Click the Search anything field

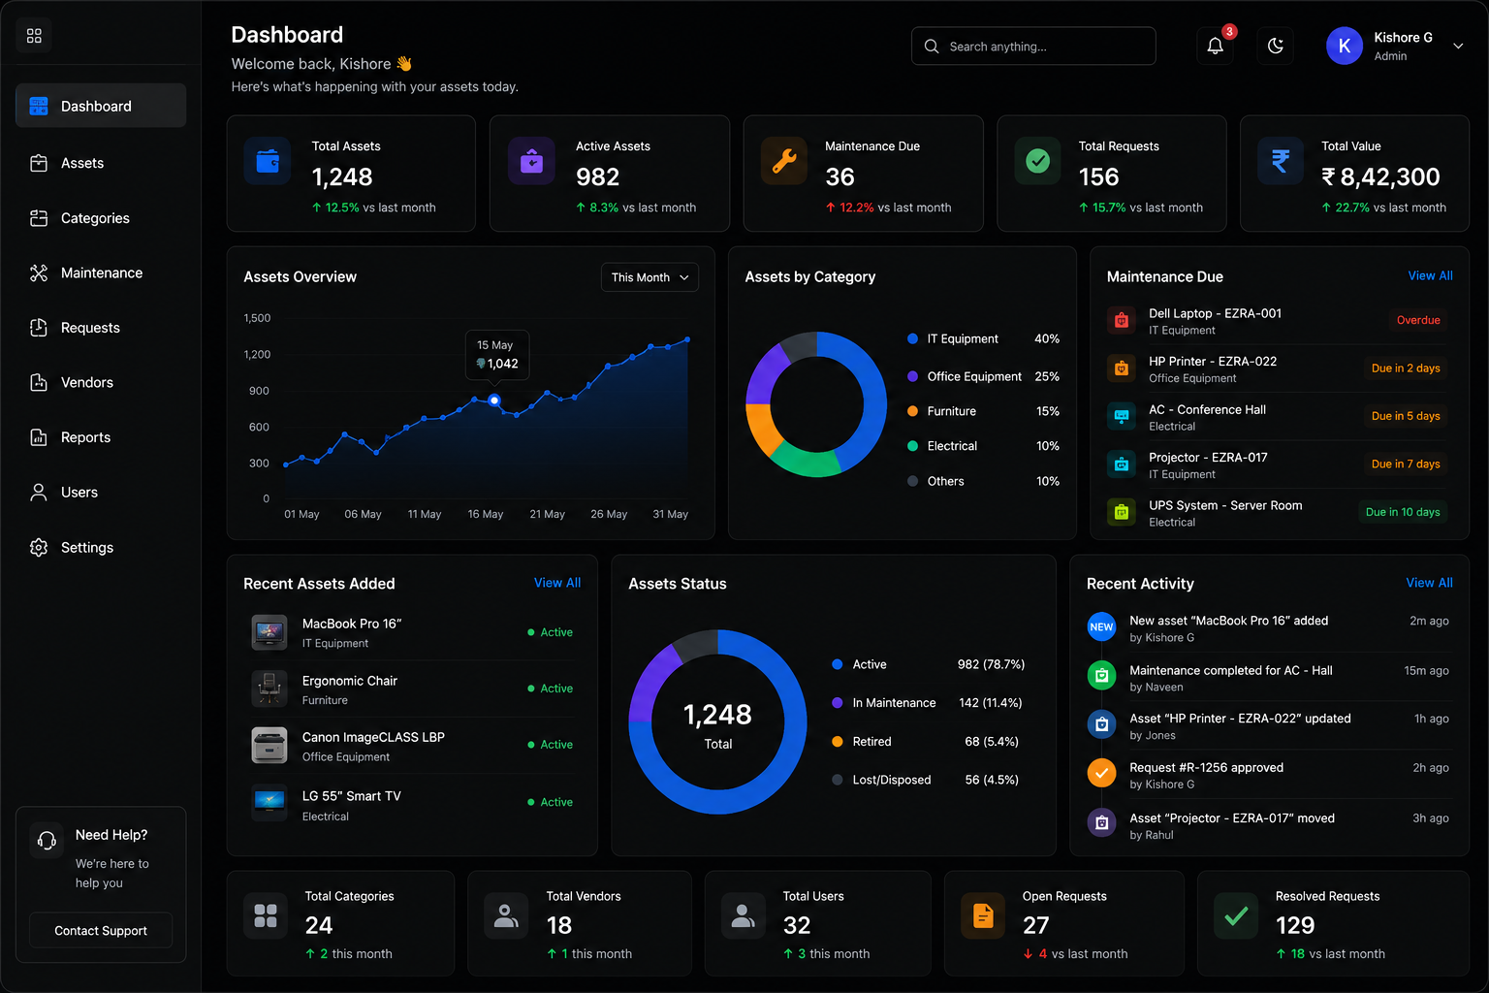tap(1033, 46)
